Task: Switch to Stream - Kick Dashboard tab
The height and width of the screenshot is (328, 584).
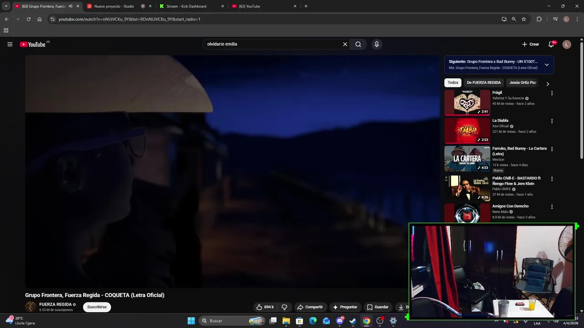Action: pyautogui.click(x=186, y=6)
